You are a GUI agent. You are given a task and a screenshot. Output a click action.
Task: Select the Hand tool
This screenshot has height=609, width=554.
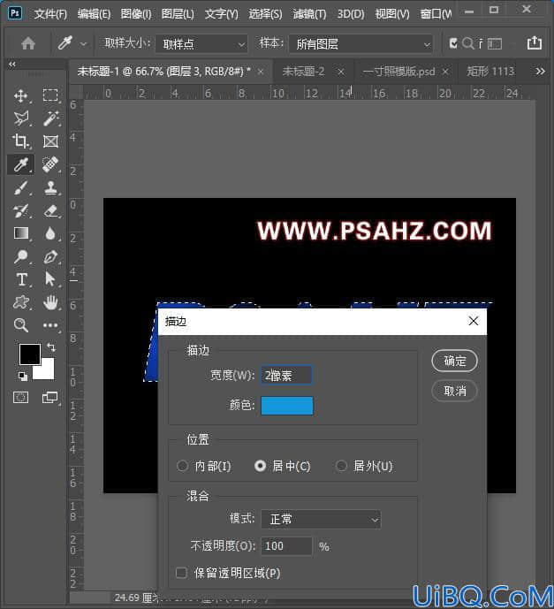50,302
